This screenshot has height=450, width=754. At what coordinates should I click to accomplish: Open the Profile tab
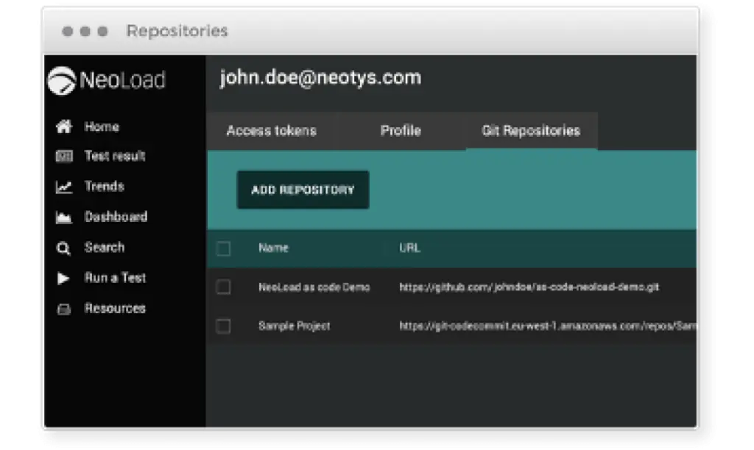pos(401,131)
